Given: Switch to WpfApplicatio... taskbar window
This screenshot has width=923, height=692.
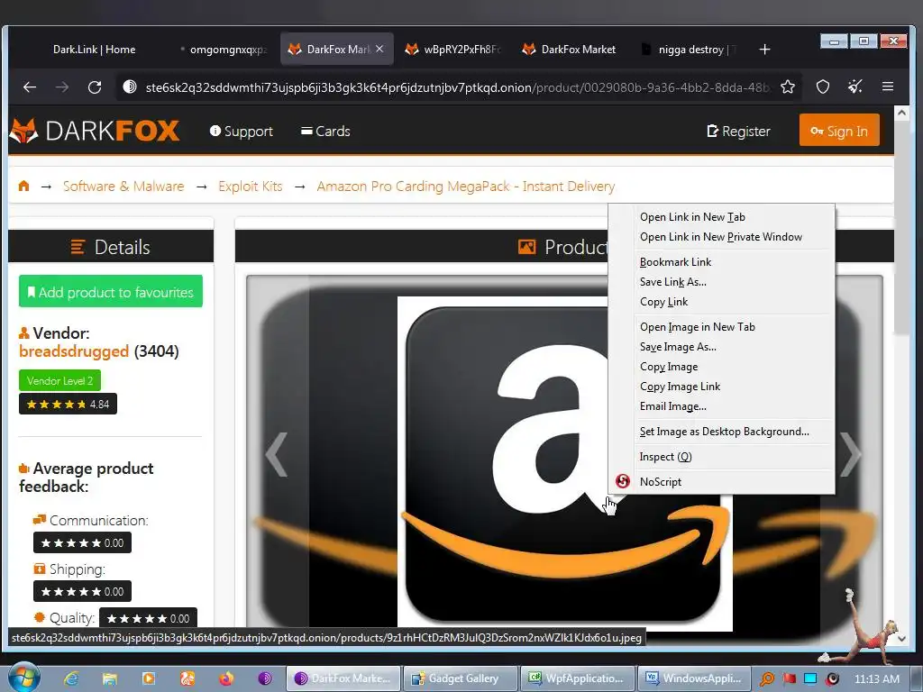Looking at the screenshot, I should (x=578, y=678).
